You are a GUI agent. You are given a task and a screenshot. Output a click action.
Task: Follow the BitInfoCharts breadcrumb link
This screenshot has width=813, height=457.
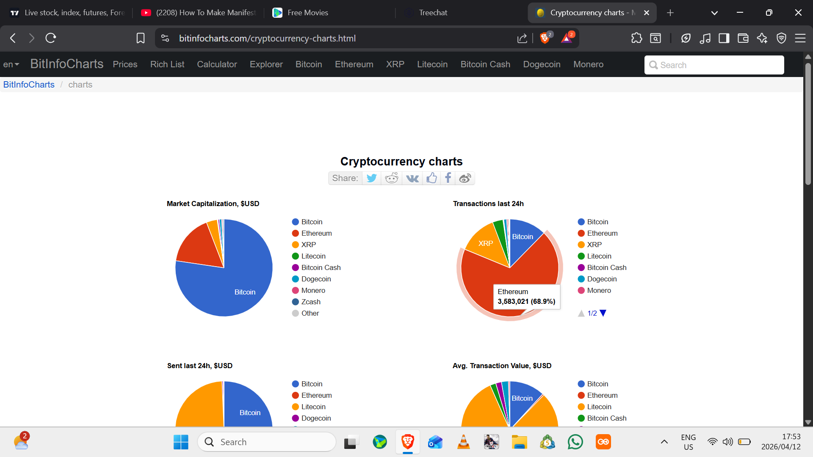[x=29, y=85]
